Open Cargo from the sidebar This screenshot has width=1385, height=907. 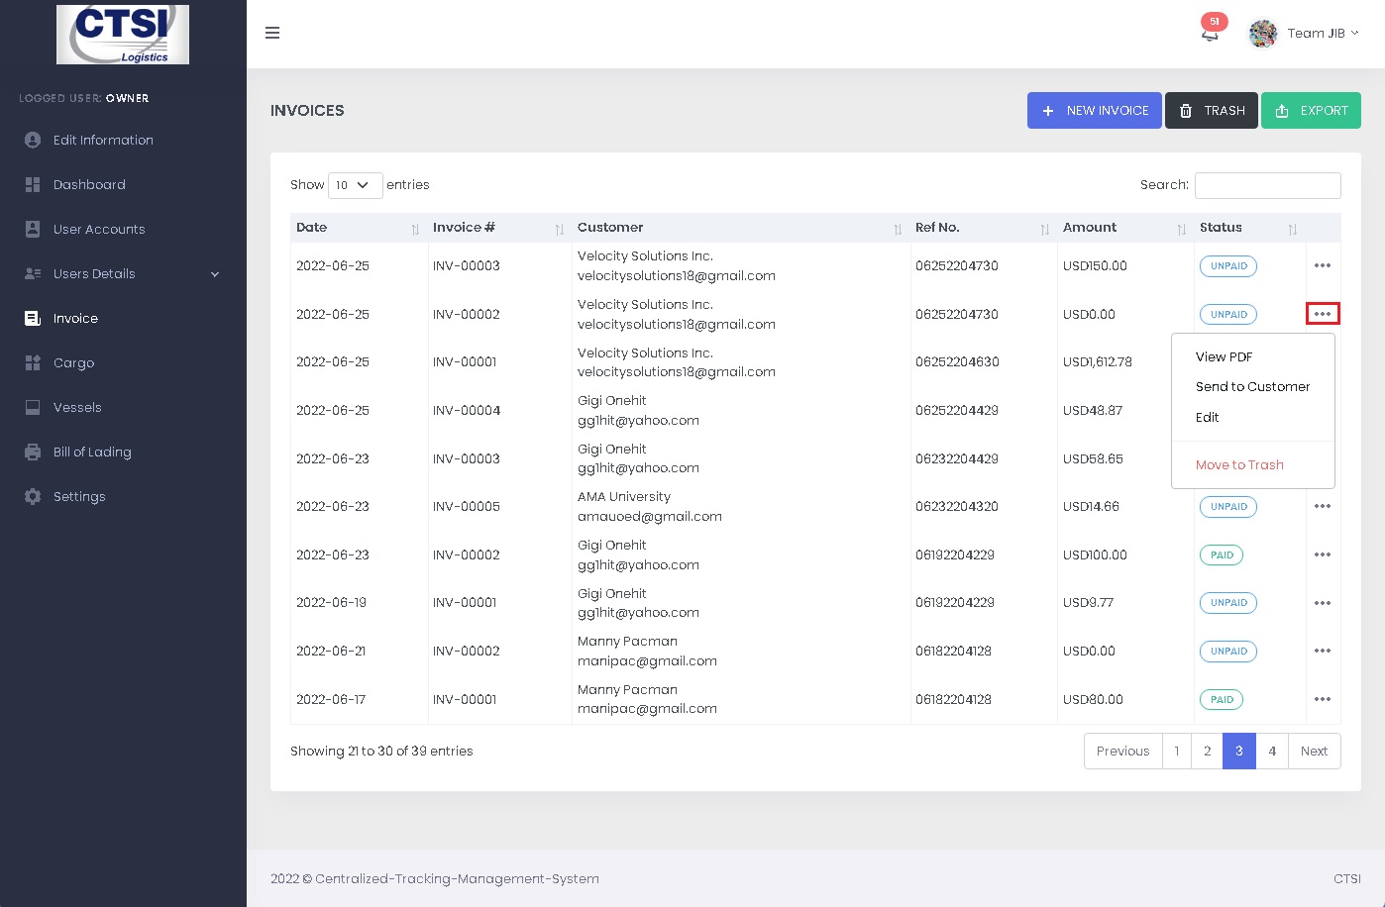click(x=73, y=363)
